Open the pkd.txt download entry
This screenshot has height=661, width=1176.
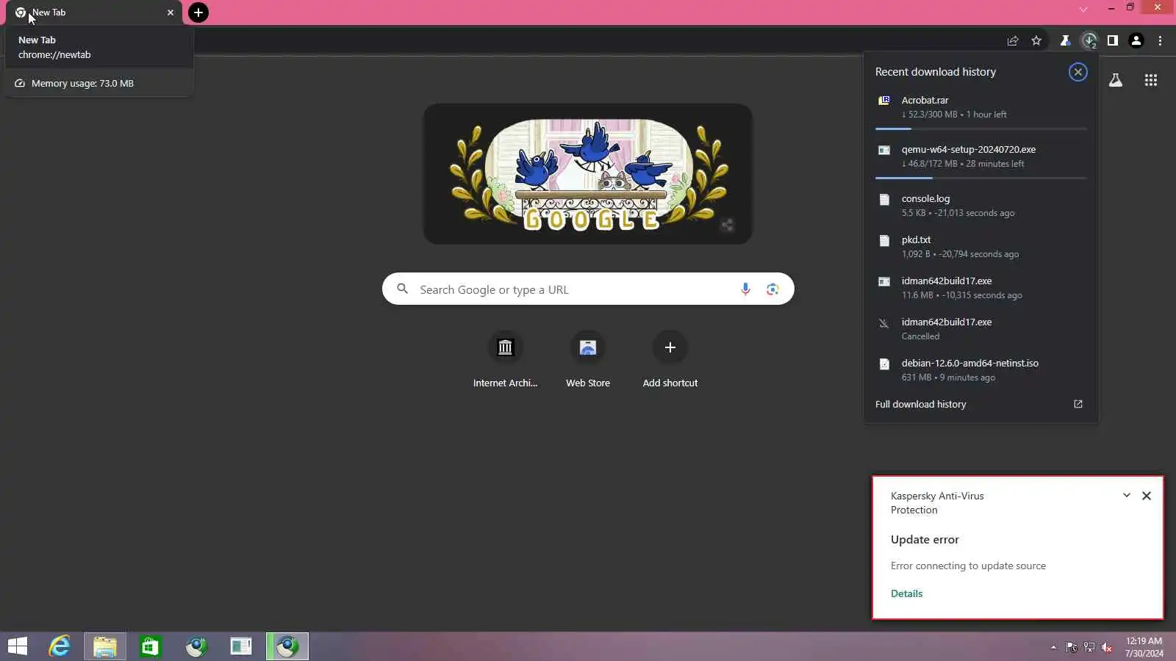(x=981, y=247)
